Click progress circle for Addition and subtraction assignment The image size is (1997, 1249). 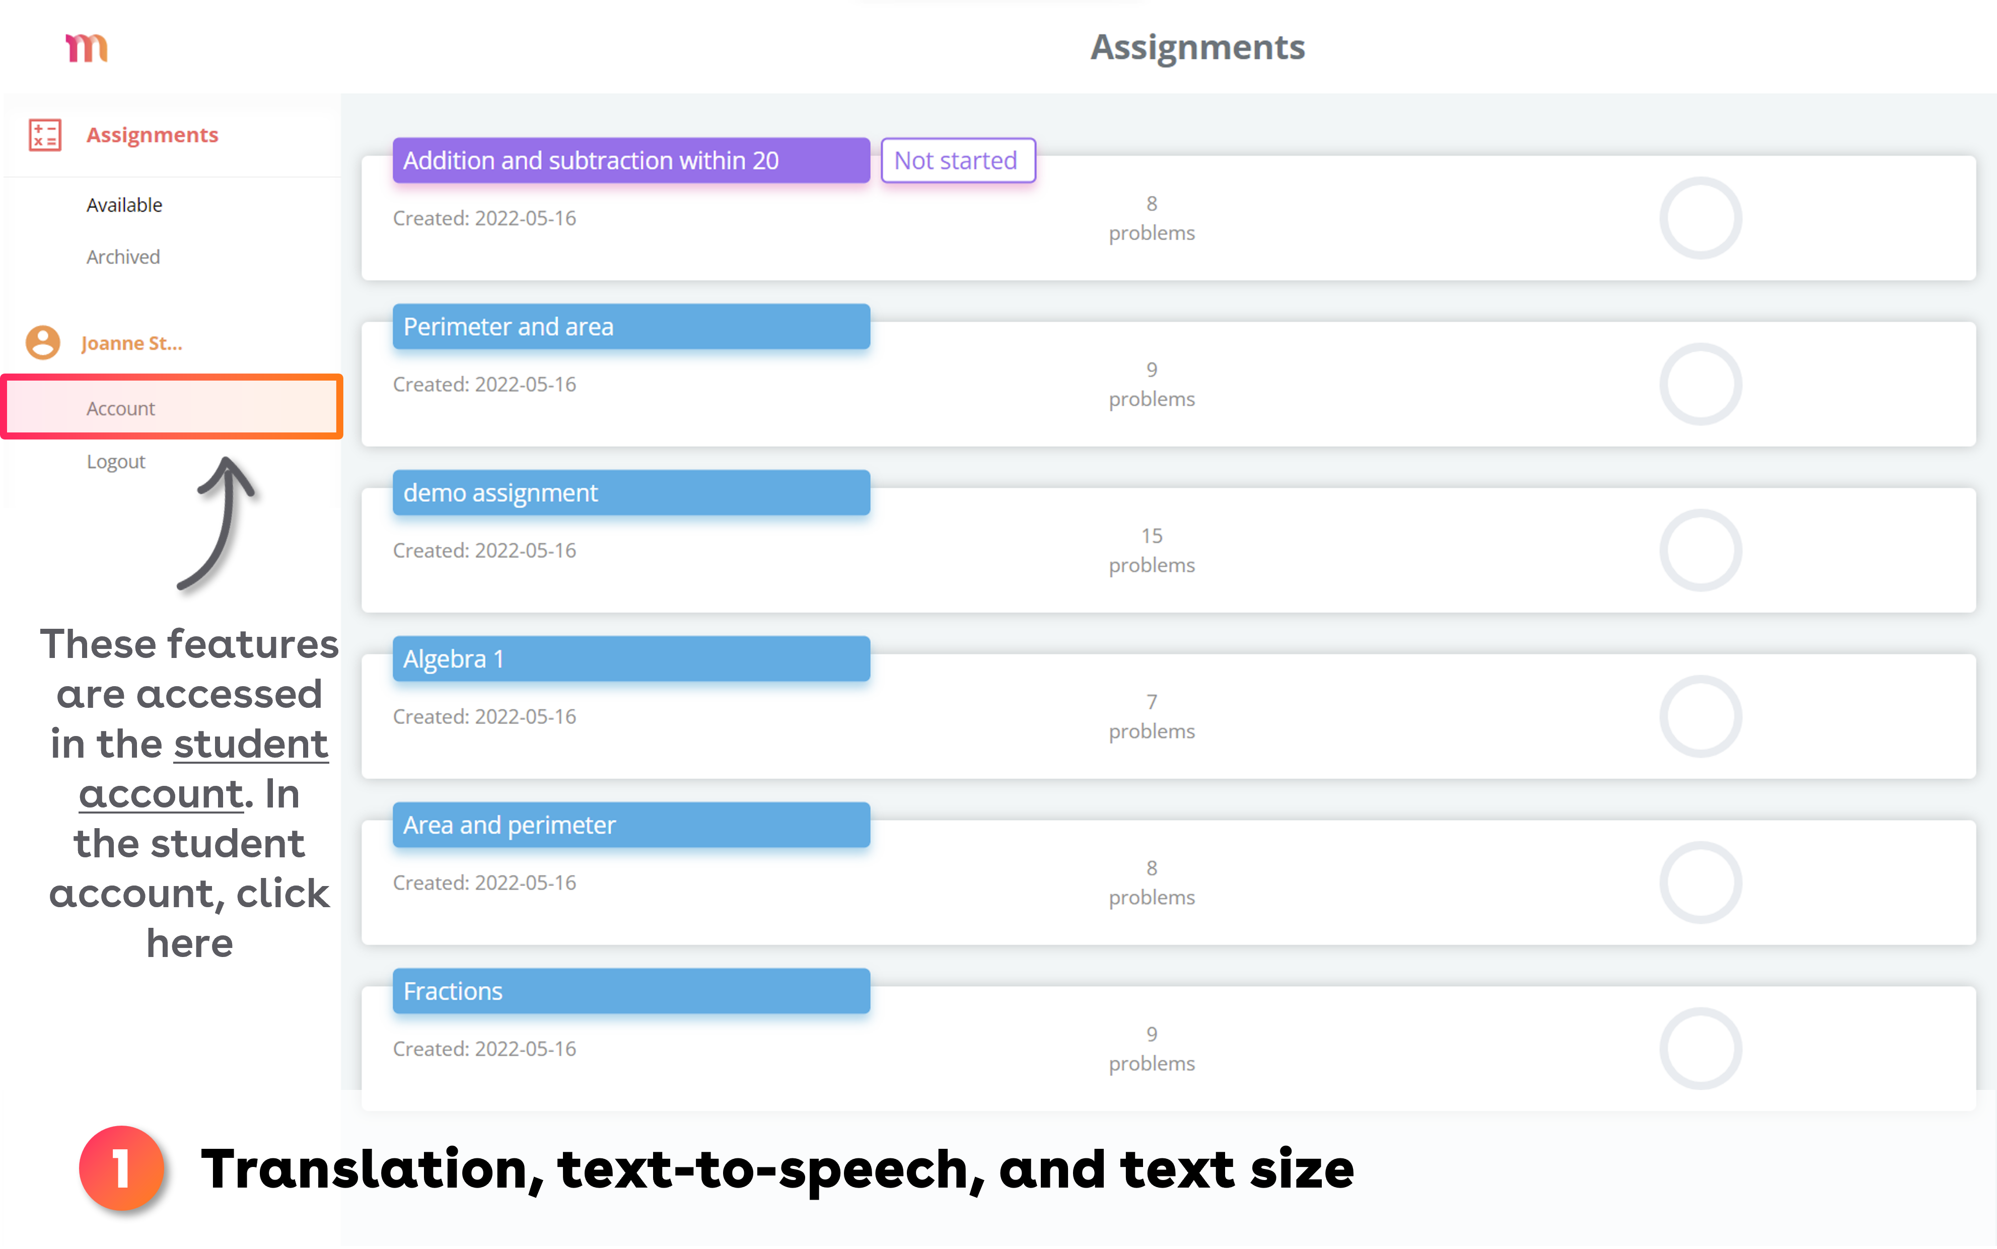coord(1700,218)
